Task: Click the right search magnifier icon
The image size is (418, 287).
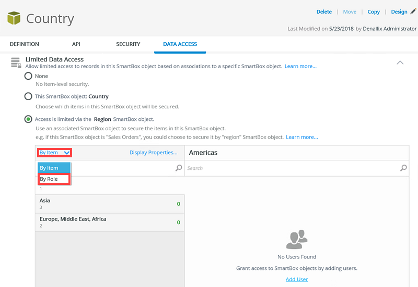Action: (403, 168)
